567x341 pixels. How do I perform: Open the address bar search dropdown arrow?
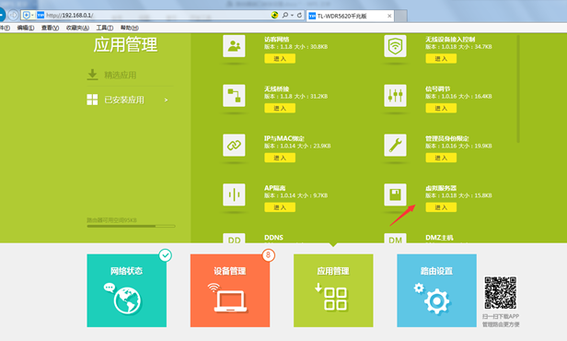[x=292, y=15]
